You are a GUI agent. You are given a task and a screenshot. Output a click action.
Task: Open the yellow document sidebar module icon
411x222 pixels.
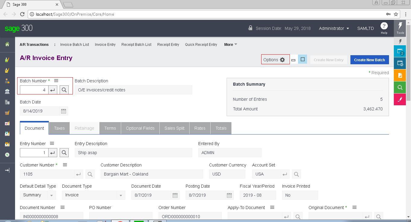pos(7,70)
